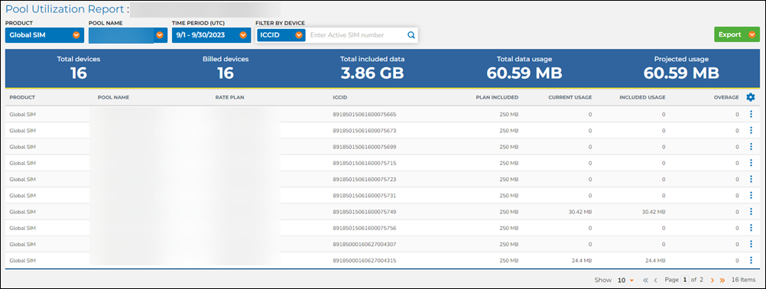Expand the Pool Name dropdown
Screen dimensions: 766x289
[x=128, y=35]
